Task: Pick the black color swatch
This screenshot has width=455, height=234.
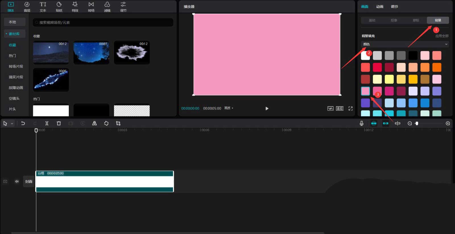Action: (x=413, y=55)
